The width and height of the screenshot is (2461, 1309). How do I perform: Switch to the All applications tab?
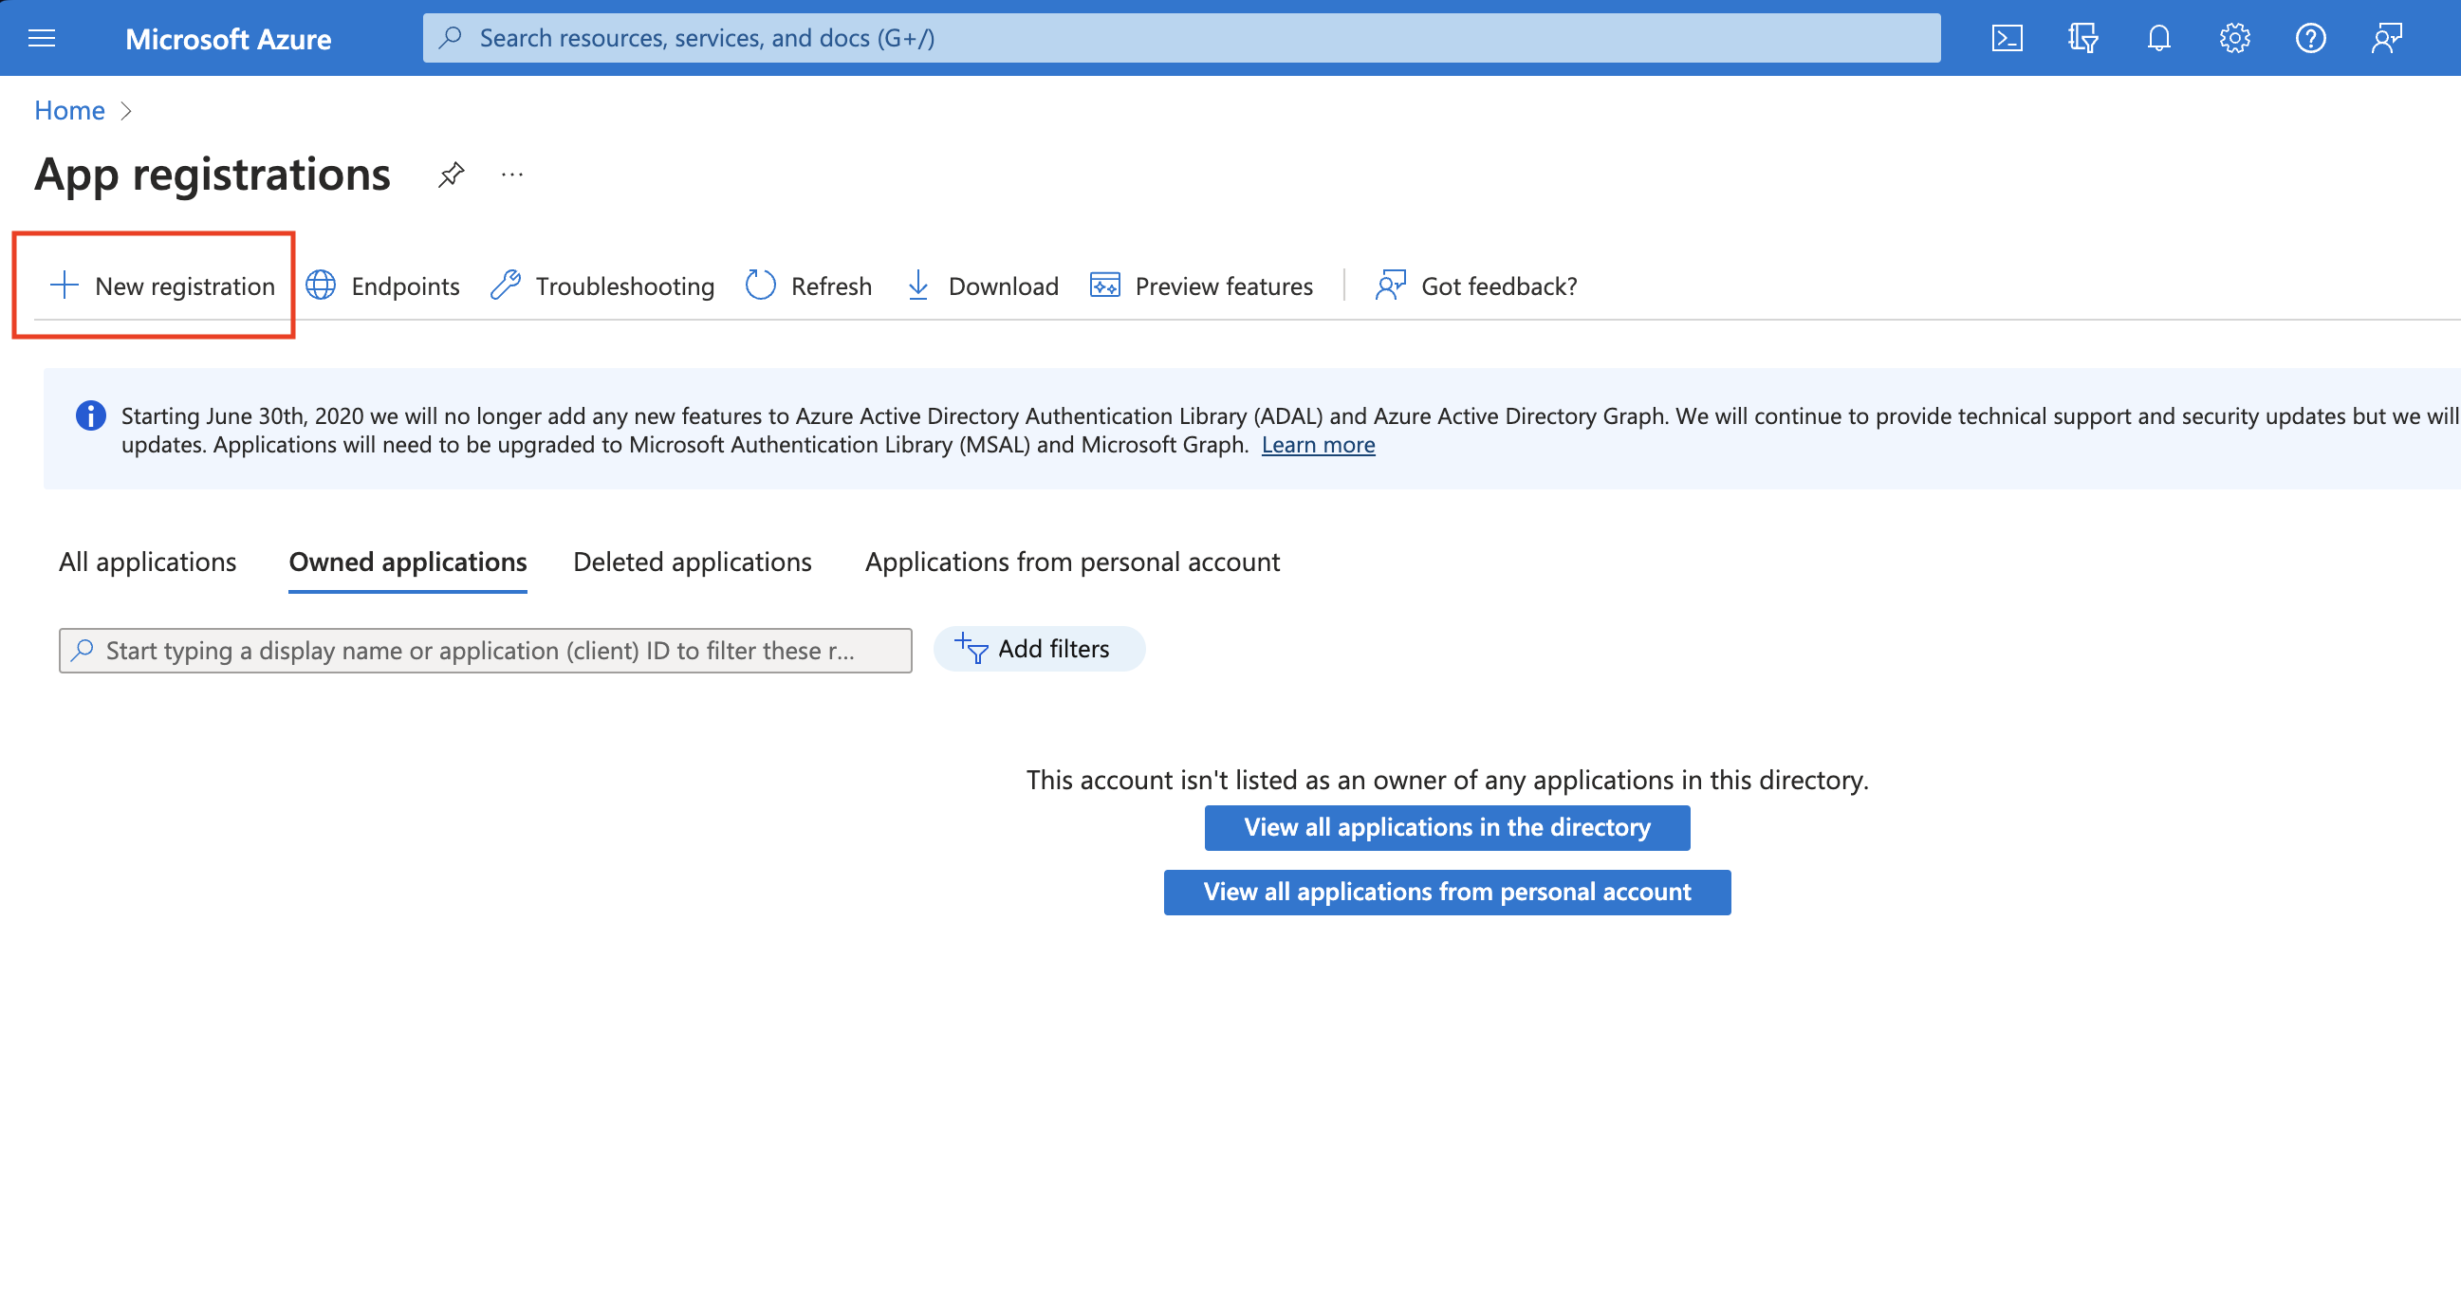(x=147, y=562)
